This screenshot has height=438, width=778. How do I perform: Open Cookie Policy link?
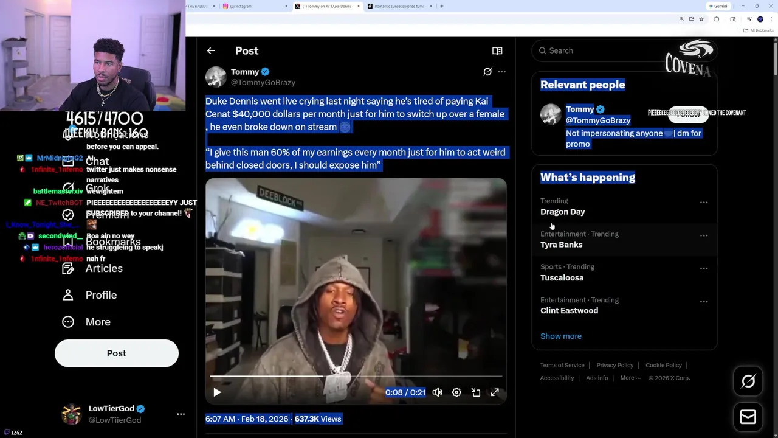(664, 365)
